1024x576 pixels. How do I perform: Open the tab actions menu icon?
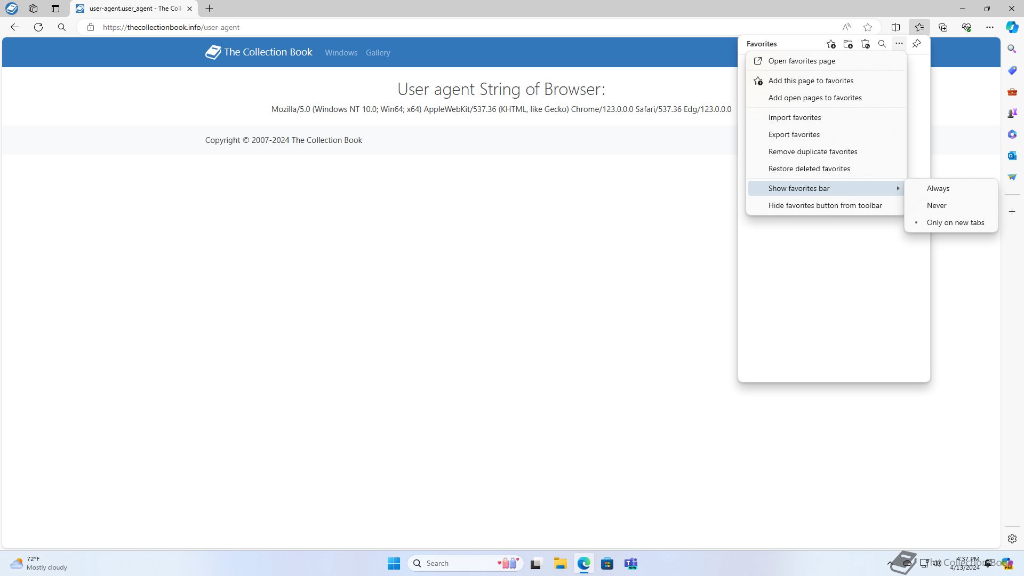click(x=55, y=9)
